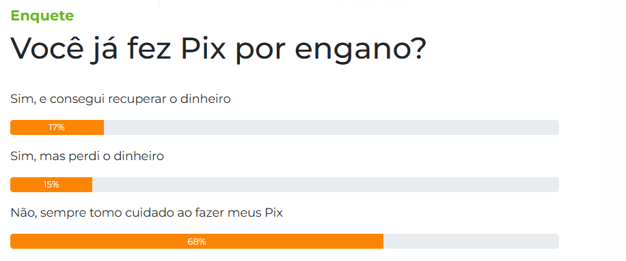This screenshot has width=626, height=261.
Task: Click the word 'Pix' in the title
Action: click(x=204, y=49)
